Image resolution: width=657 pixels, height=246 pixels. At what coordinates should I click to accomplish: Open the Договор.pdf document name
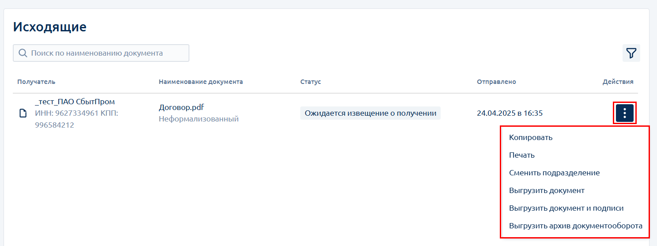[x=181, y=107]
